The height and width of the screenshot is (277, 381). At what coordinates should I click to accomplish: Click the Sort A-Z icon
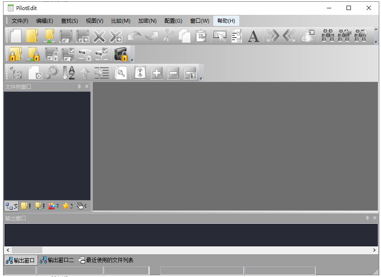68,73
